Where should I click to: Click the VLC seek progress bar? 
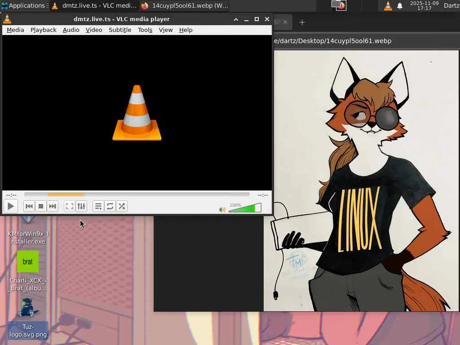click(137, 194)
